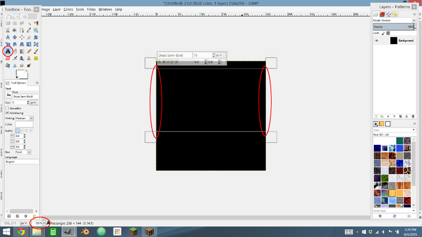Select the Clone stamp tool
Image resolution: width=422 pixels, height=237 pixels.
pos(29,59)
